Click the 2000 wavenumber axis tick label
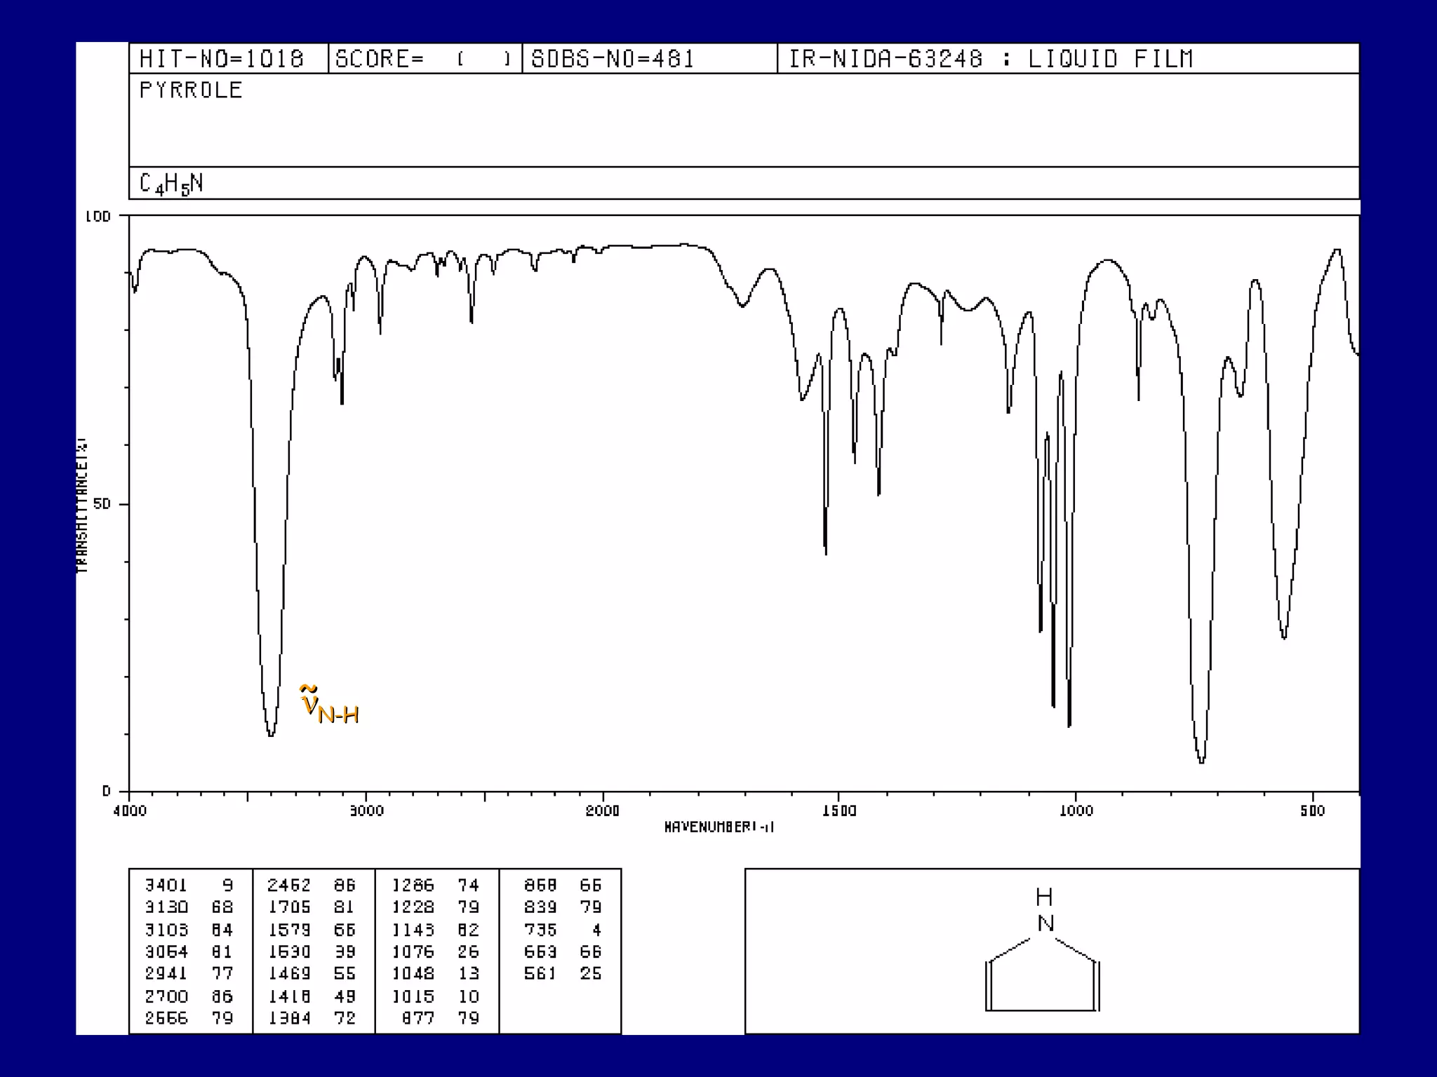The height and width of the screenshot is (1077, 1437). [x=603, y=811]
